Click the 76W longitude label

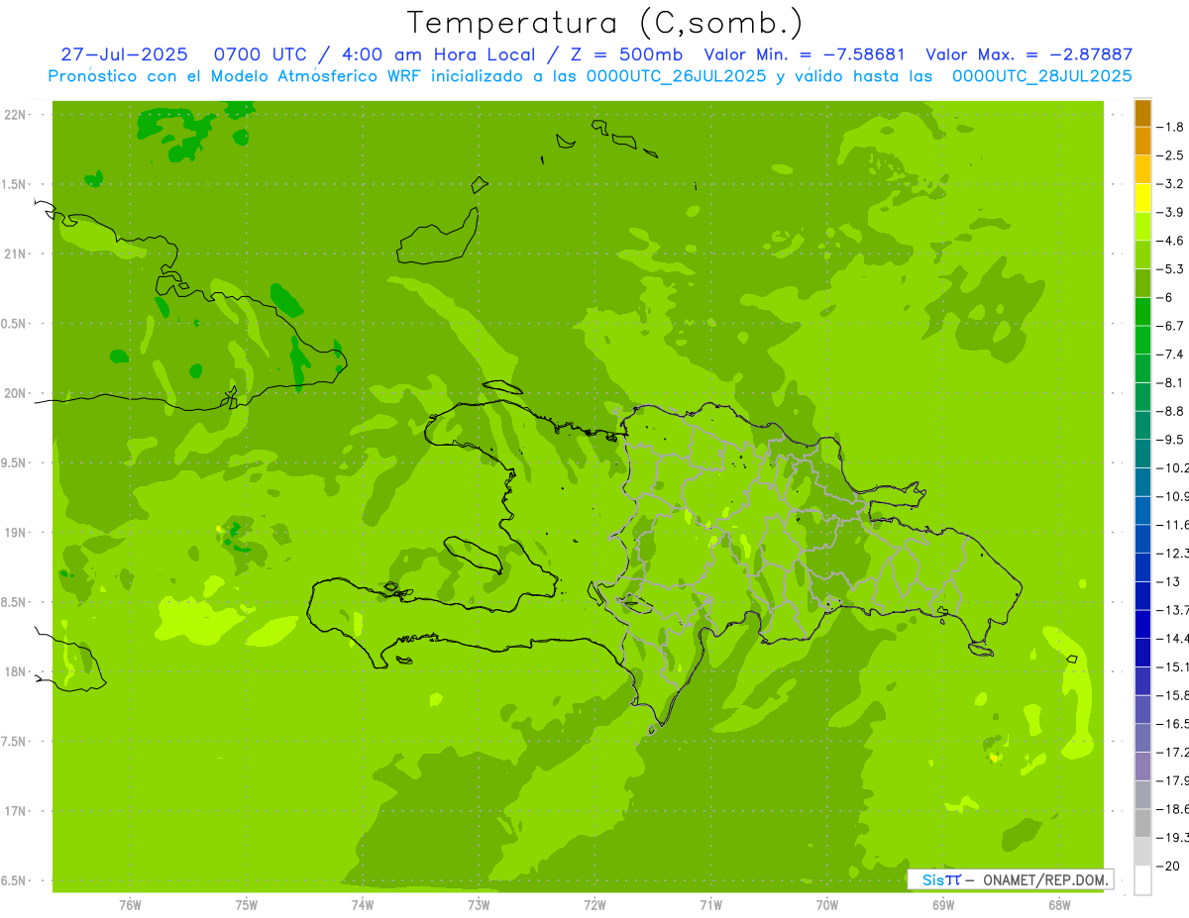tap(130, 904)
